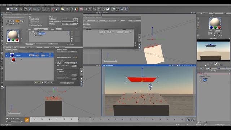
Task: Toggle Full quality radius checkbox
Action: pos(57,66)
